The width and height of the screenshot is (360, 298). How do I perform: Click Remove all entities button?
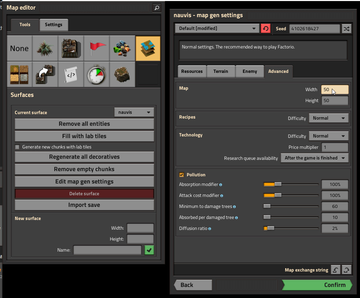tap(84, 124)
